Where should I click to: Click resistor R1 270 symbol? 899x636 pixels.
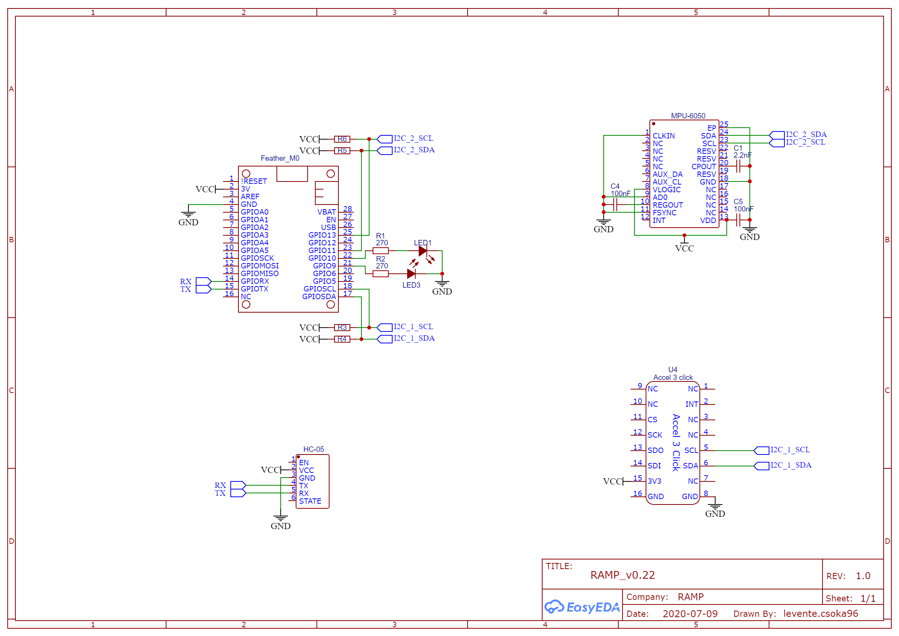click(x=380, y=251)
